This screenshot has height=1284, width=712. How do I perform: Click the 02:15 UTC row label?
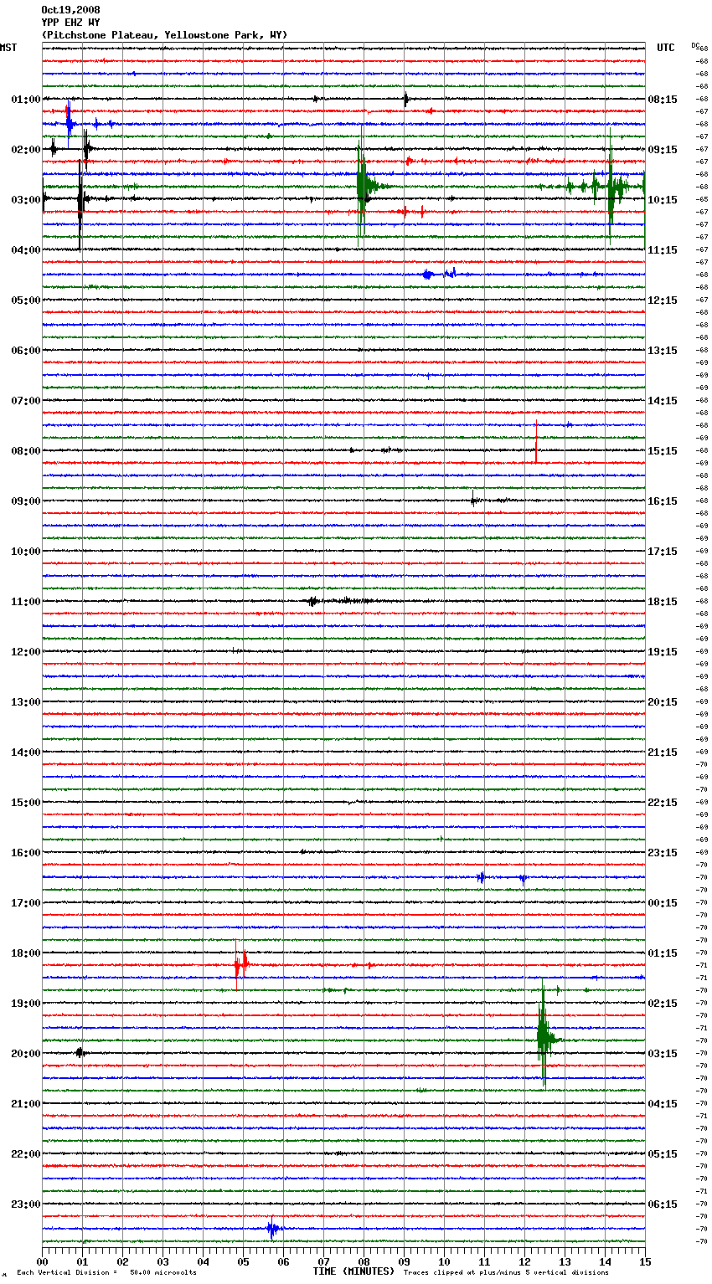point(663,1004)
